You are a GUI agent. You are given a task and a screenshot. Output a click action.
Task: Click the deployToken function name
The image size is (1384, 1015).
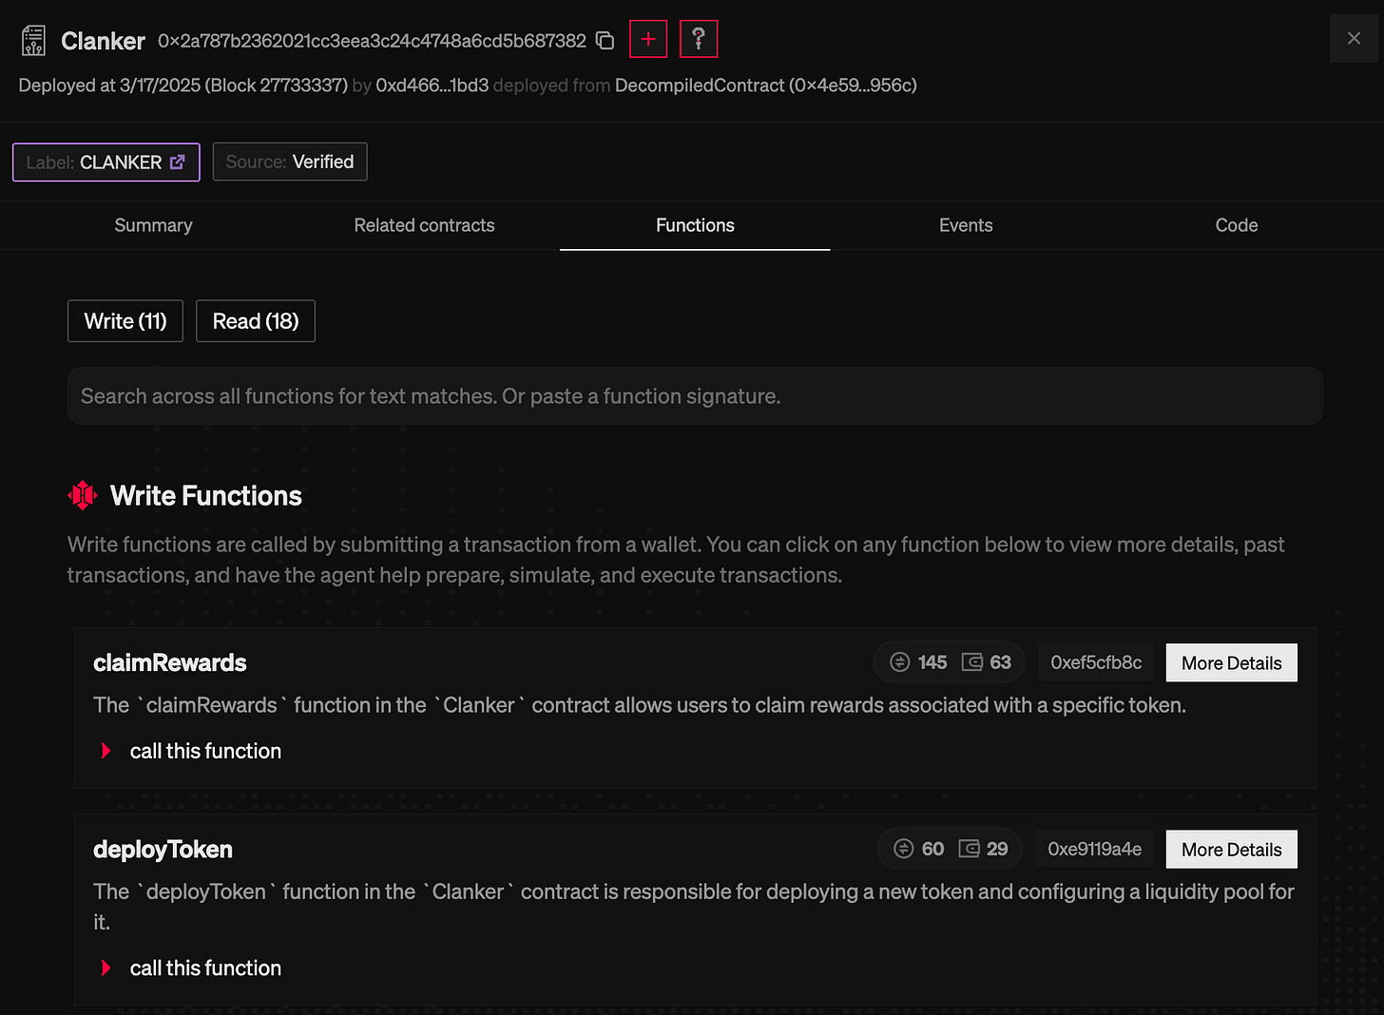coord(163,850)
